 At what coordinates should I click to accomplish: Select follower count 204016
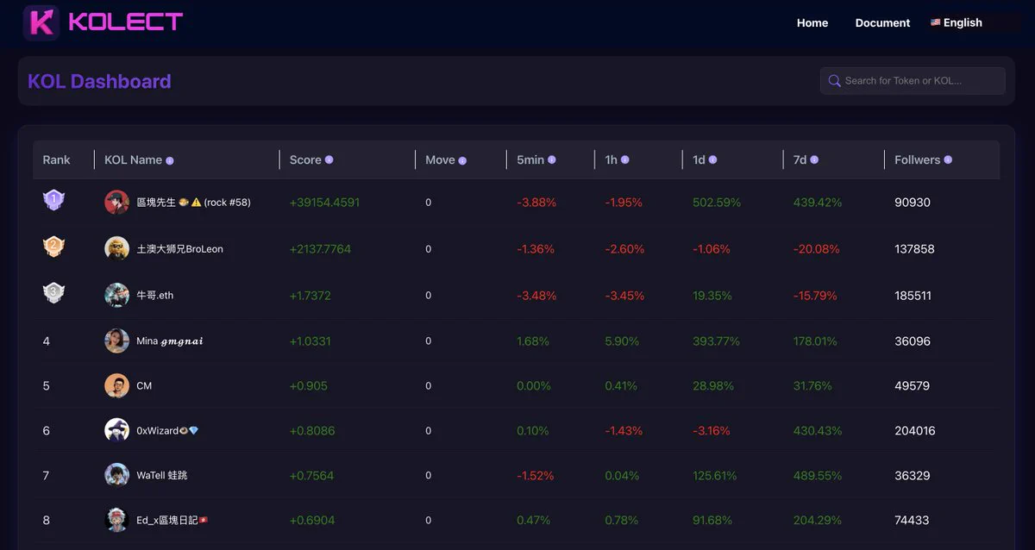coord(914,430)
